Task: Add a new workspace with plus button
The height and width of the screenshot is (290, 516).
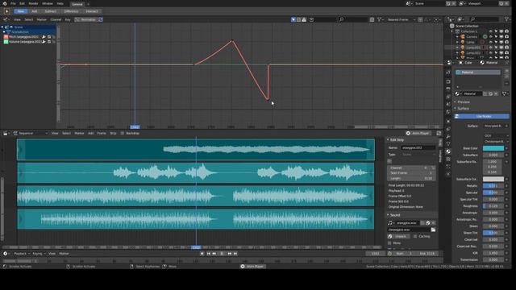Action: [88, 4]
